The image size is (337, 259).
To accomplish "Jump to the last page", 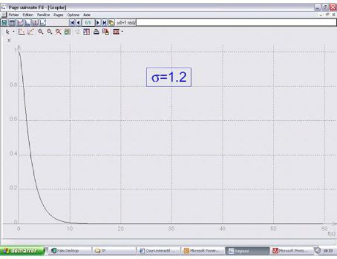I will pos(105,23).
